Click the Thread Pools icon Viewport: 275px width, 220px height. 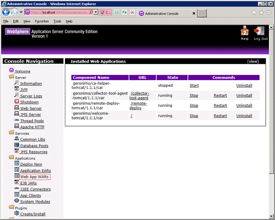click(17, 120)
